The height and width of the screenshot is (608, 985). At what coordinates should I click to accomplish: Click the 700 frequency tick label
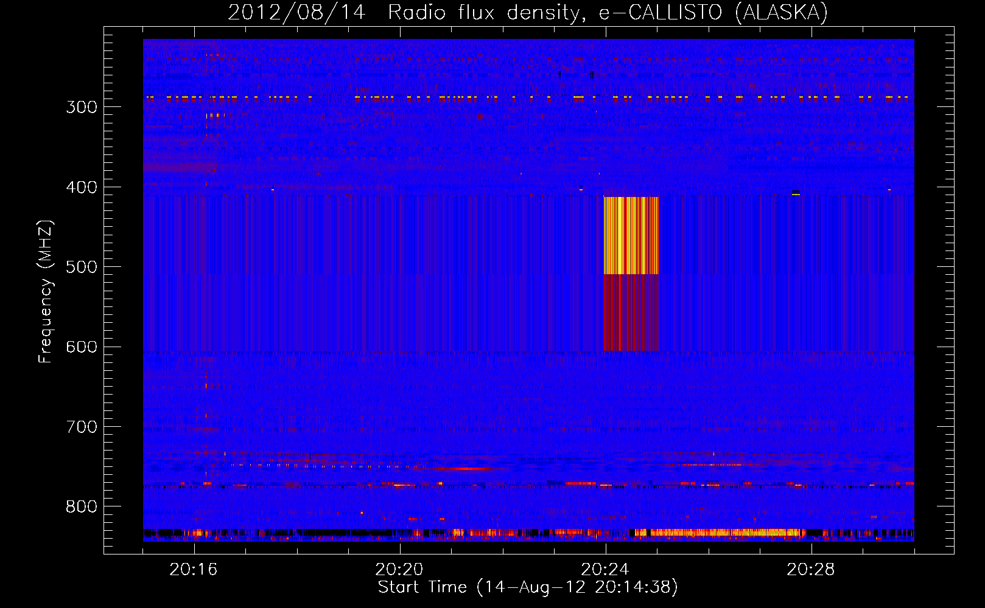(82, 427)
